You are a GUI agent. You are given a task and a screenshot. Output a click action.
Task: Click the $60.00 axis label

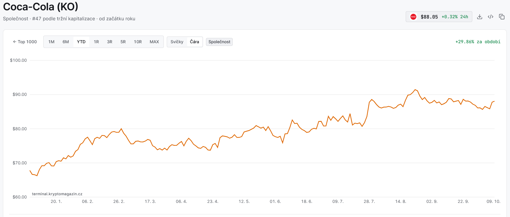pos(20,197)
